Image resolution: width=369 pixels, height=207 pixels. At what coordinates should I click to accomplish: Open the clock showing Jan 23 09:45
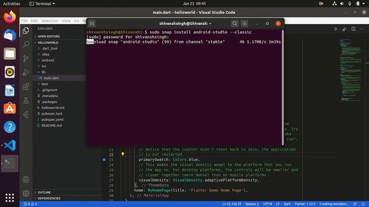194,3
